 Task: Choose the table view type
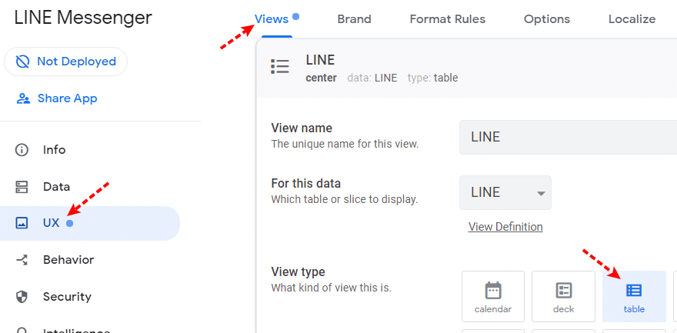(x=634, y=296)
